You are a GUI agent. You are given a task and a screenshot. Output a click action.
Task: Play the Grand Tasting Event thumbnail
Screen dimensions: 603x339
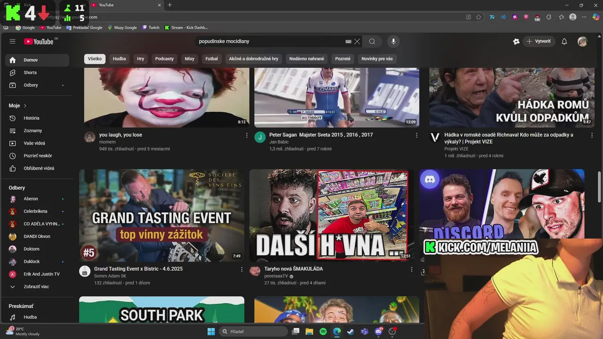pos(162,215)
